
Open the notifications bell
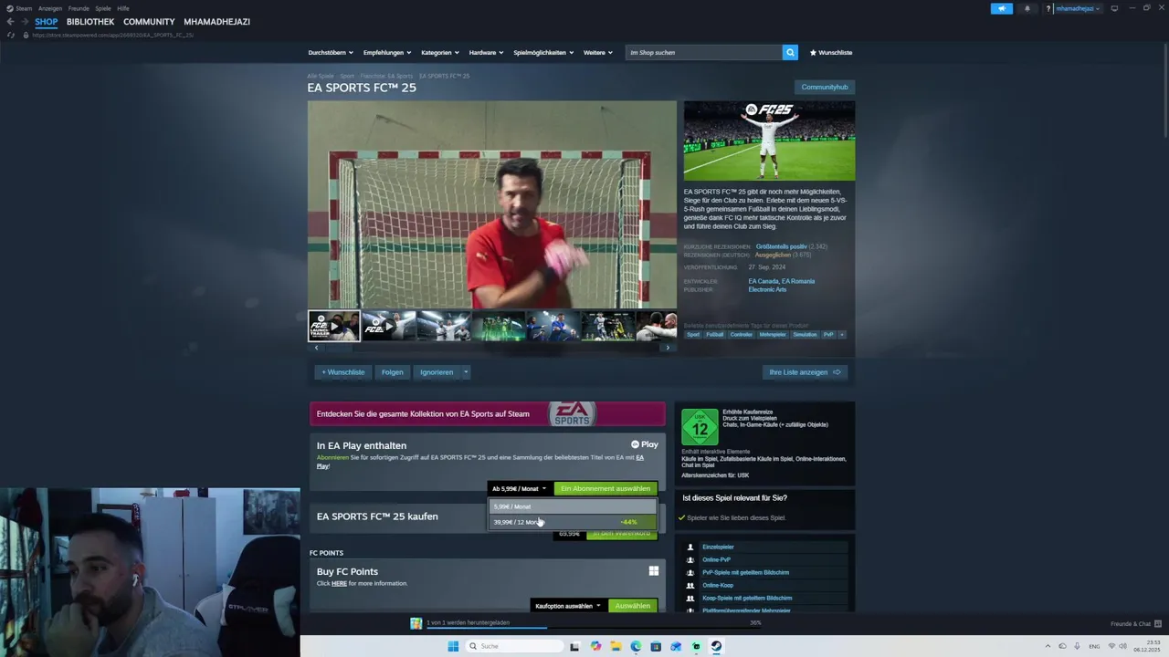(x=1027, y=8)
